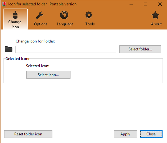Close the window with the title bar X
This screenshot has width=167, height=143.
tap(160, 4)
